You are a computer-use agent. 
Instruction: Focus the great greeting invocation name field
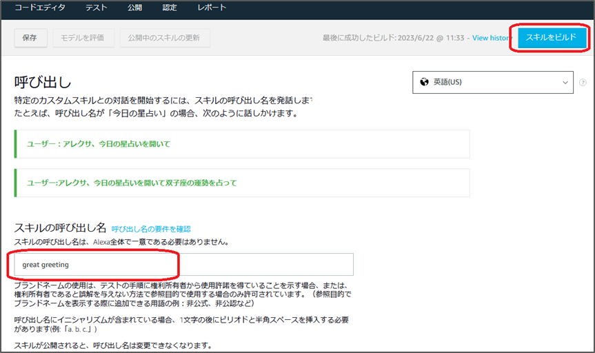click(x=183, y=265)
